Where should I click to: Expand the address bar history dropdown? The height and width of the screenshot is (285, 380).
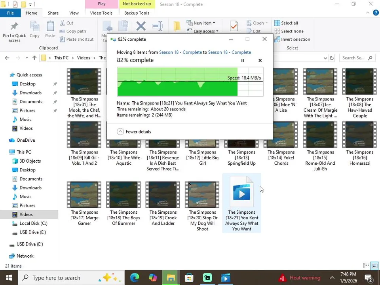[325, 58]
